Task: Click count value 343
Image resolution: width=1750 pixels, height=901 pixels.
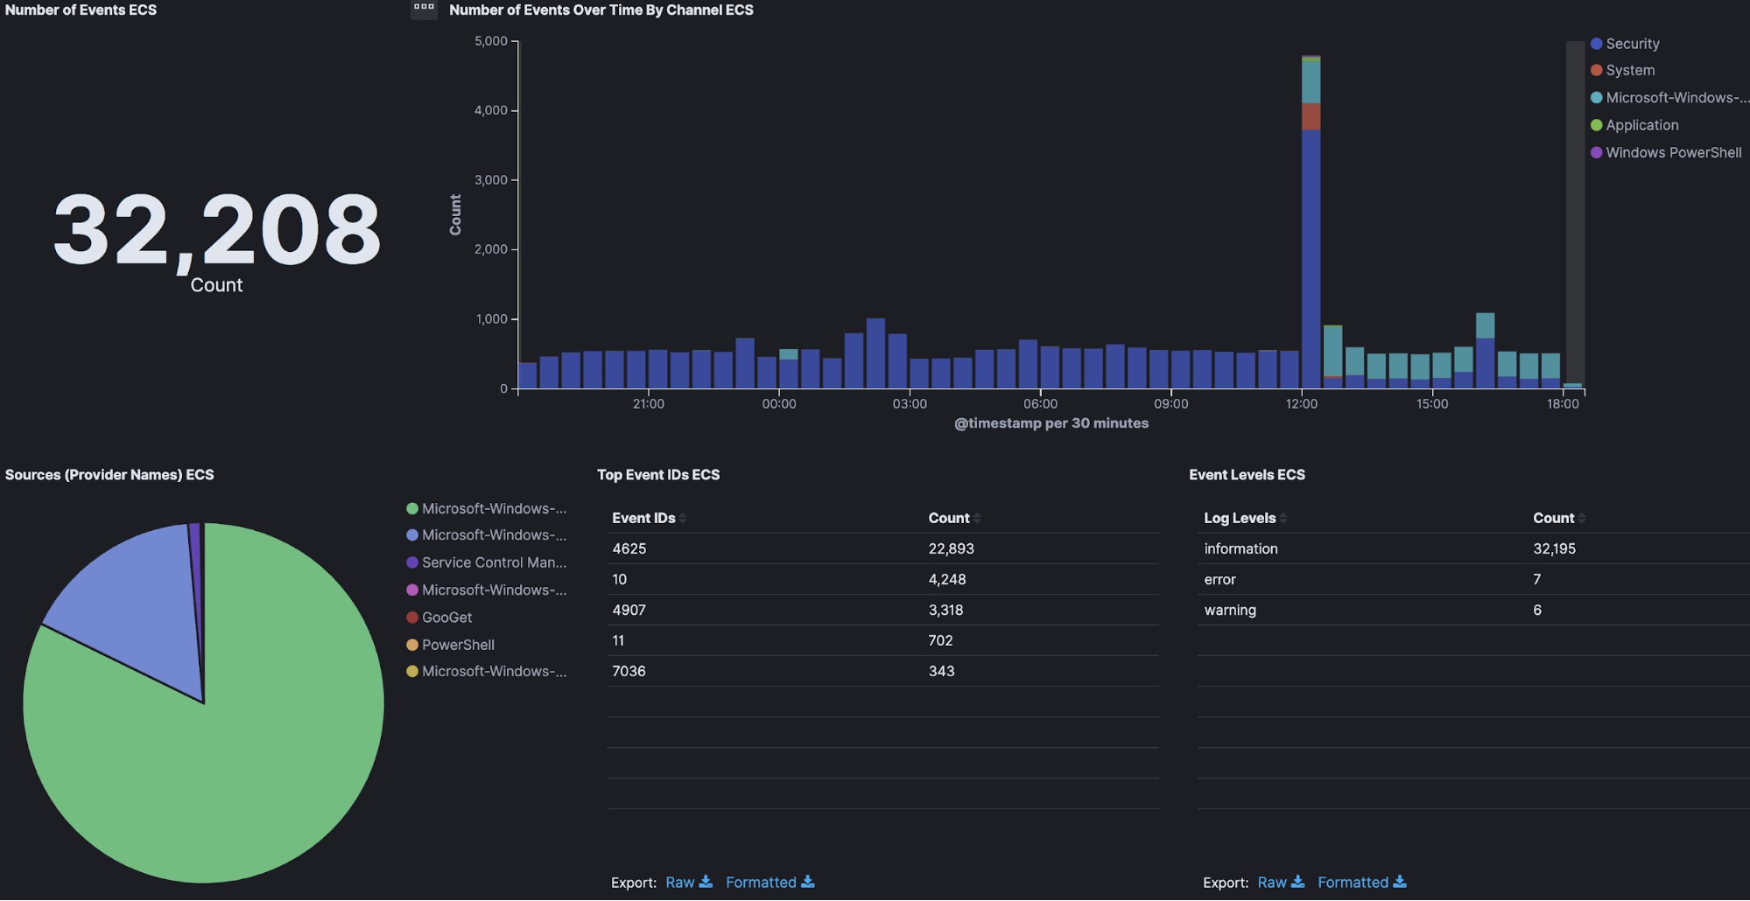Action: point(941,671)
